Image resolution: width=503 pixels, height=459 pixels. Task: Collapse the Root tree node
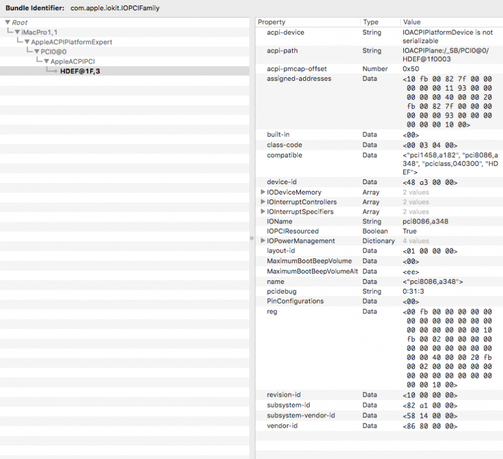coord(8,23)
